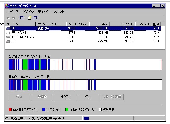Click the green 移動できないファイル legend swatch
The height and width of the screenshot is (124, 170).
[67, 109]
